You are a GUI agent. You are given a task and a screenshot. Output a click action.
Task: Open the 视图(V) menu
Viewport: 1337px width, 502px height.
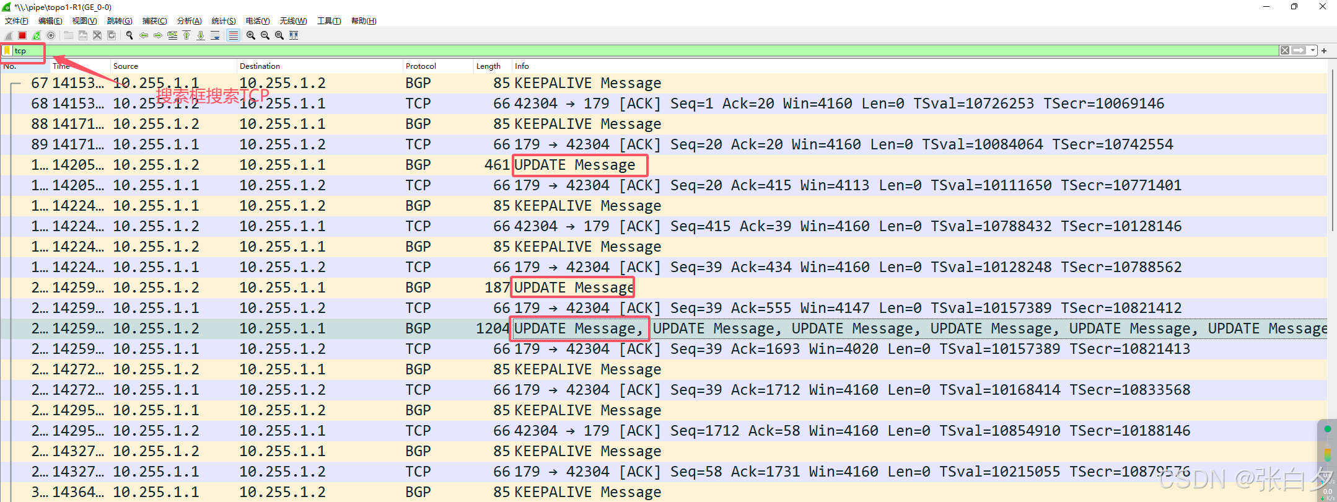[x=85, y=21]
